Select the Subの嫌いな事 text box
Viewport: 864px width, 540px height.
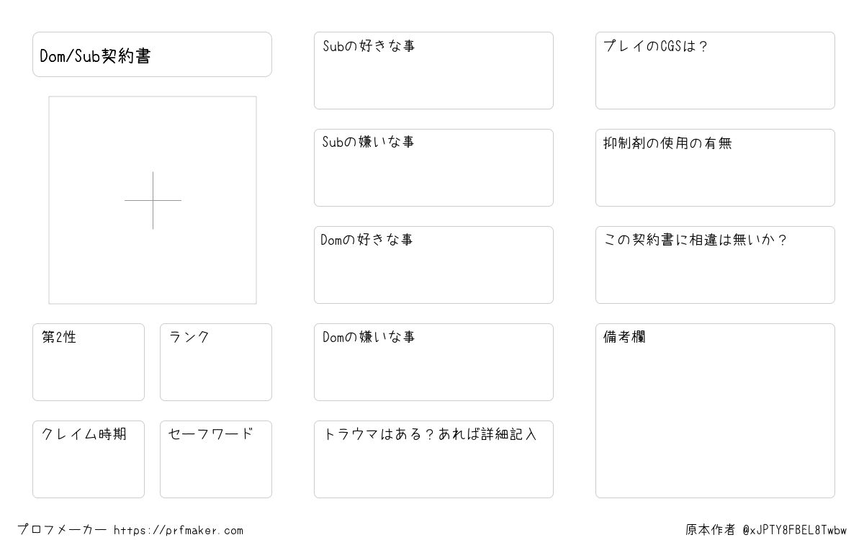click(x=433, y=168)
